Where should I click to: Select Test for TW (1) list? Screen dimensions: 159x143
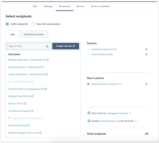tap(16, 104)
